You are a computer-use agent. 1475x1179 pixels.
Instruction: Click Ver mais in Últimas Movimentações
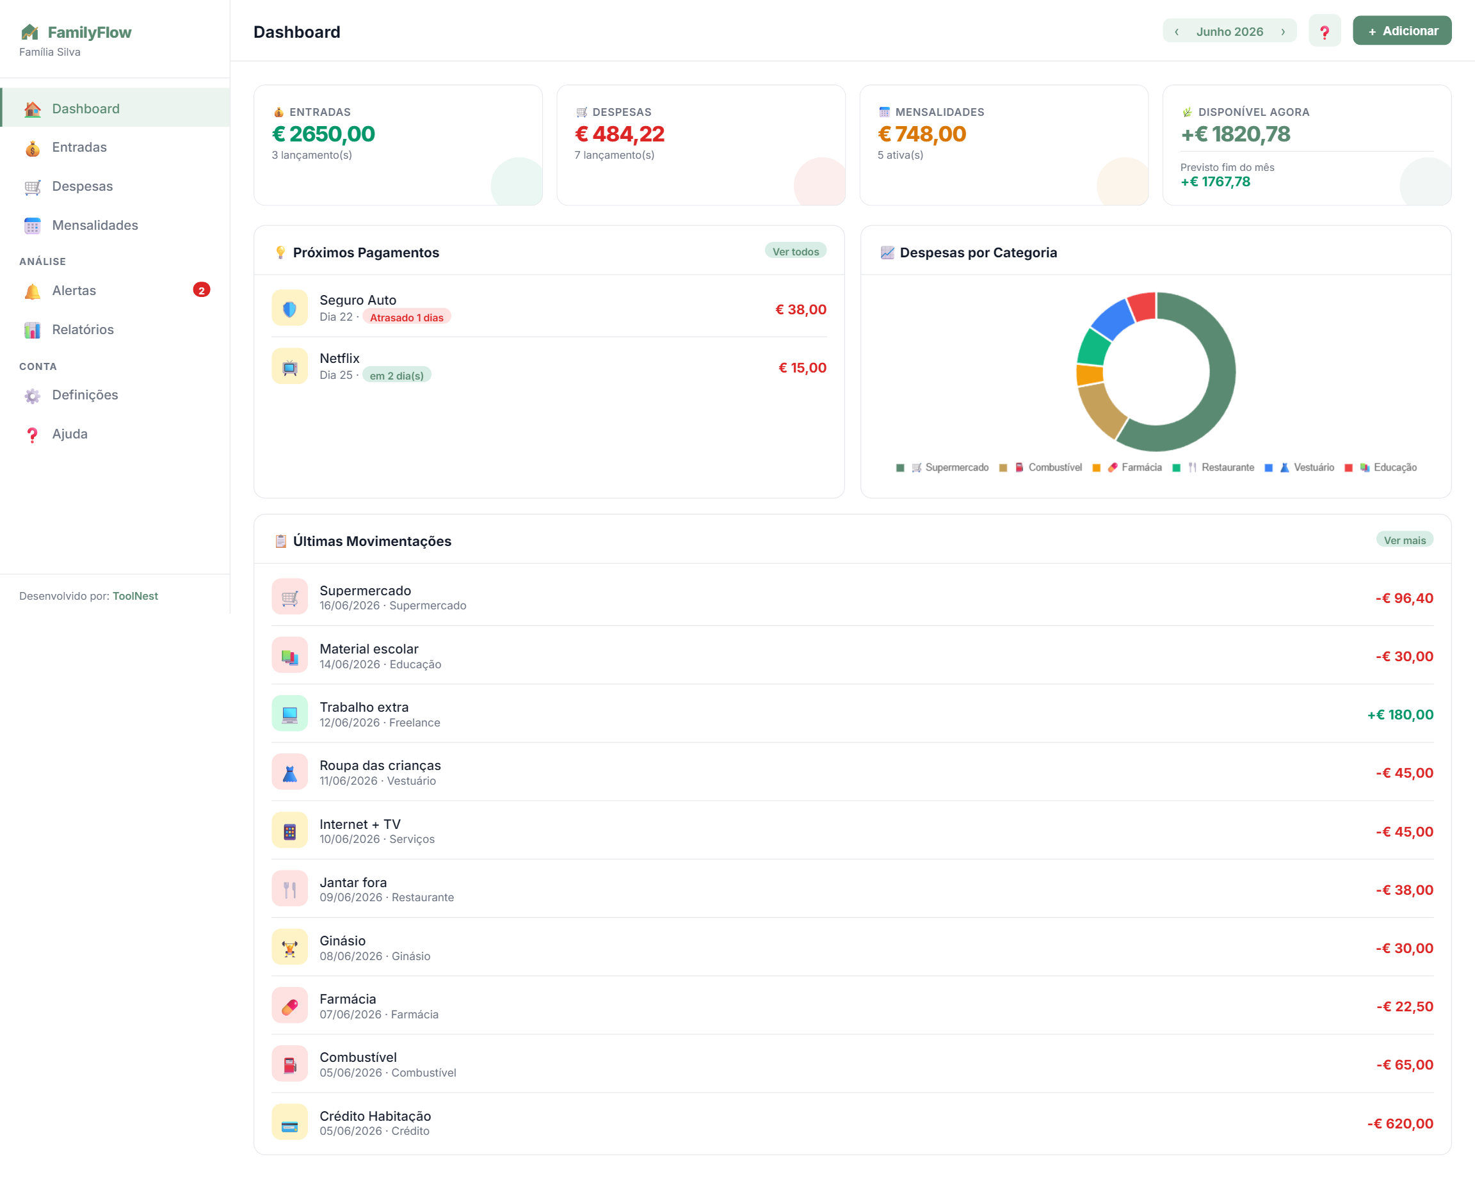(1405, 540)
